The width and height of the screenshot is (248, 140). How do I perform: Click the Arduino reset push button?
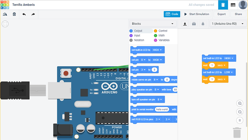[x=66, y=73]
